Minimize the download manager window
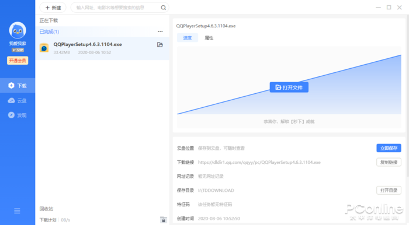 (378, 7)
